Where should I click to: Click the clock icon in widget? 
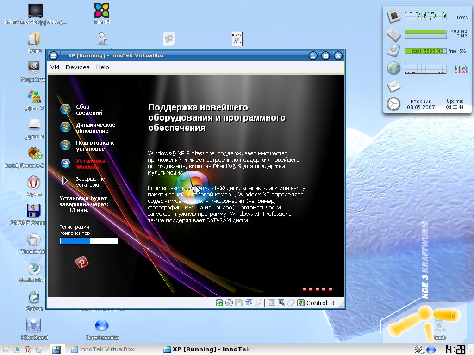click(393, 104)
